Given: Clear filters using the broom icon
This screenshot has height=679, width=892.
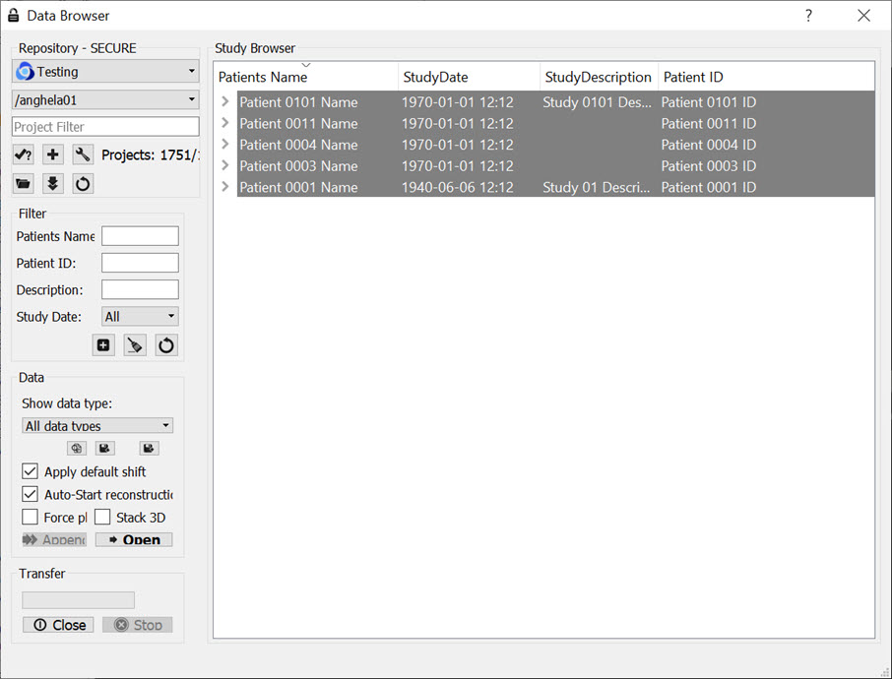Looking at the screenshot, I should [135, 345].
